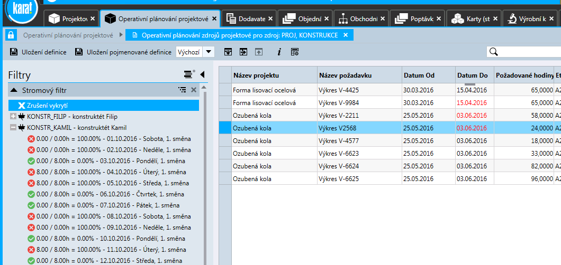Select the 06.10.2016 Čtvrtek shift row
This screenshot has width=561, height=265.
coord(106,194)
